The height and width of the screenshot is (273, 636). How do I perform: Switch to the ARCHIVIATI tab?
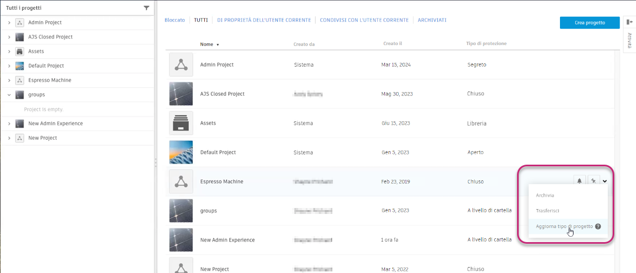pos(432,20)
